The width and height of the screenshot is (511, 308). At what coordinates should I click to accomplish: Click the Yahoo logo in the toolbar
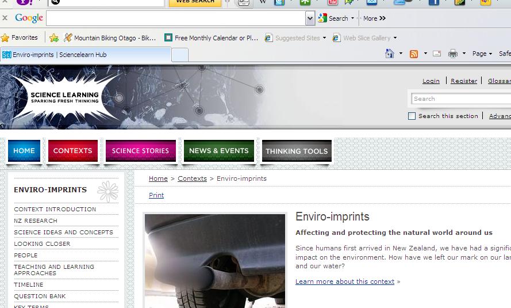25,2
